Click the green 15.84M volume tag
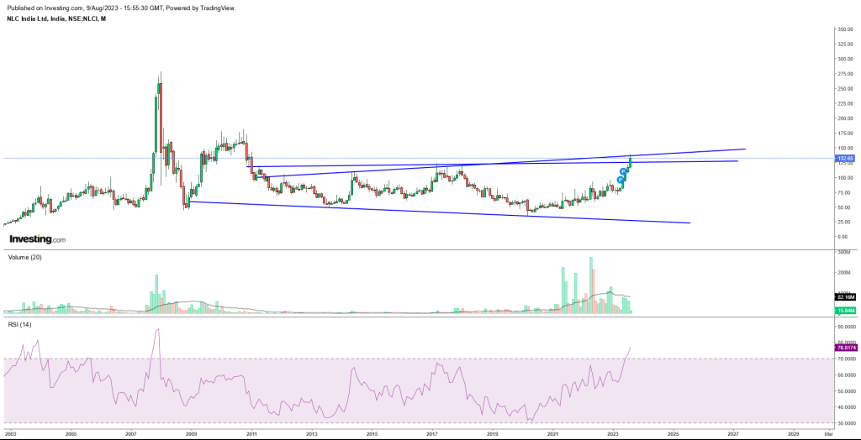Image resolution: width=861 pixels, height=440 pixels. click(x=845, y=311)
